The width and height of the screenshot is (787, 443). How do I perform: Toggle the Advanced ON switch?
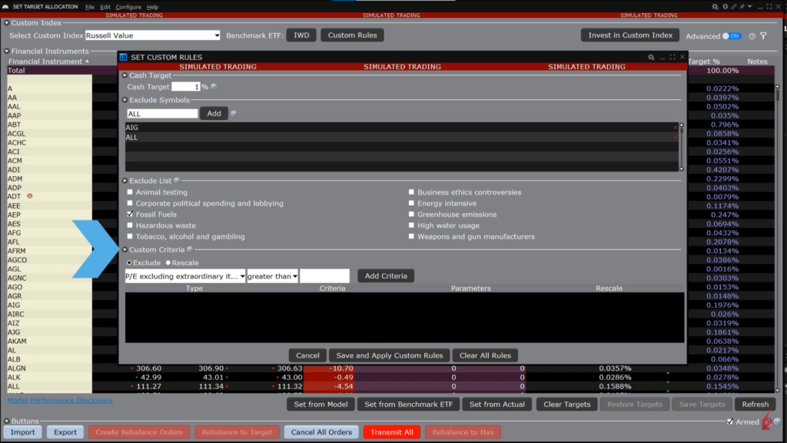[x=732, y=36]
